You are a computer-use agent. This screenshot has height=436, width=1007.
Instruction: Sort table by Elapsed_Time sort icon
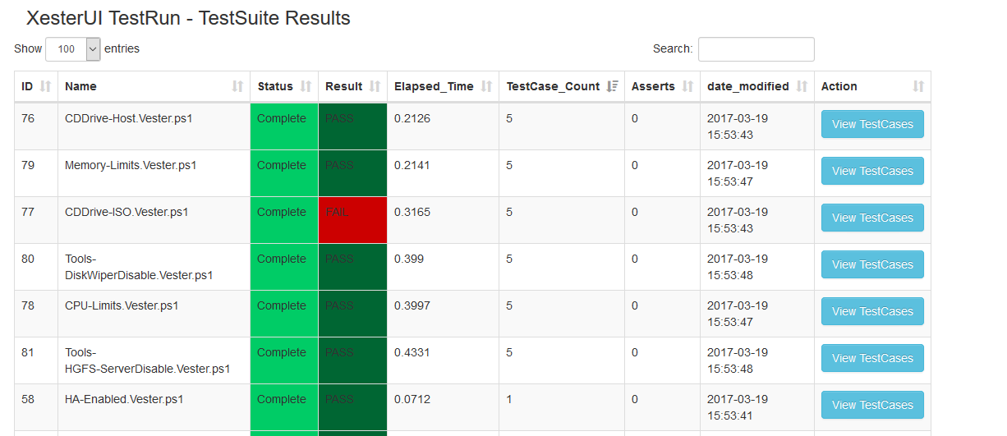point(486,86)
